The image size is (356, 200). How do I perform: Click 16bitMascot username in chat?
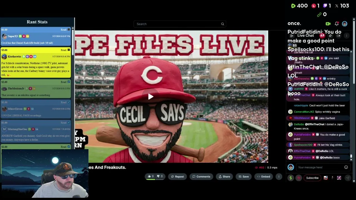pos(302,118)
